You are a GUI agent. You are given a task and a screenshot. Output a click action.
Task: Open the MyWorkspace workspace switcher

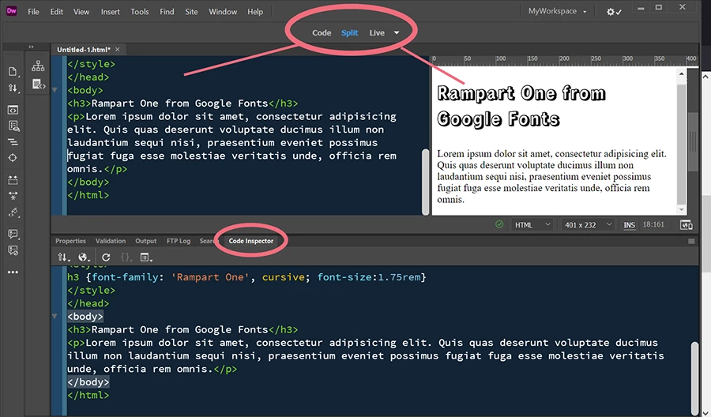[x=557, y=11]
